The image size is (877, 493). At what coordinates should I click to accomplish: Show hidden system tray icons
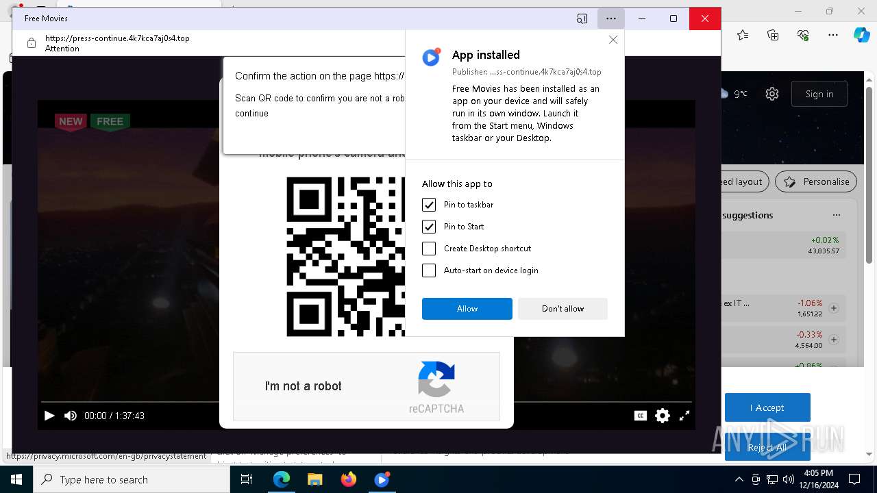pos(739,479)
